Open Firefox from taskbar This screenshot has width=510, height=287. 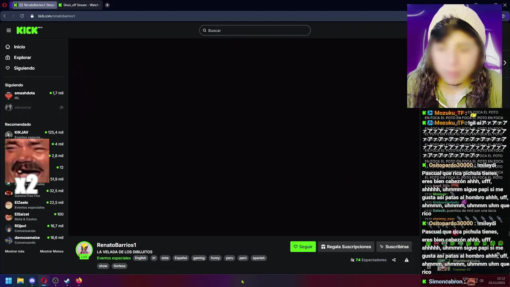click(x=79, y=281)
